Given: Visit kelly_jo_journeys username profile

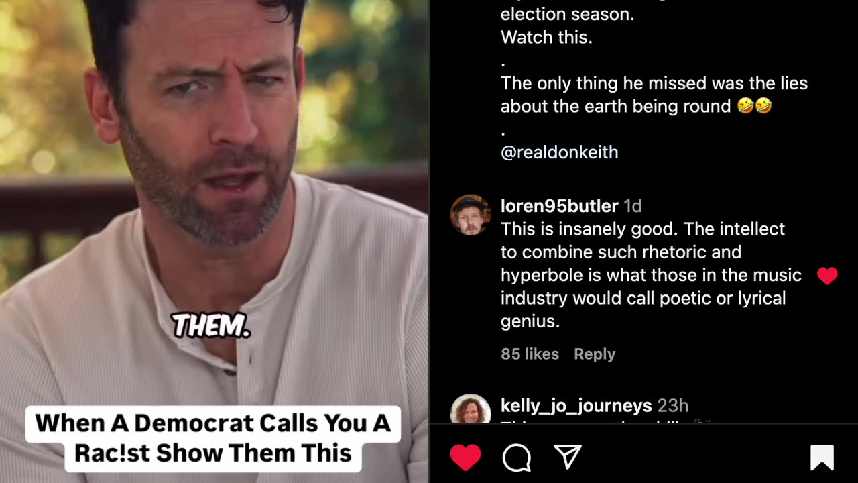Looking at the screenshot, I should tap(576, 406).
